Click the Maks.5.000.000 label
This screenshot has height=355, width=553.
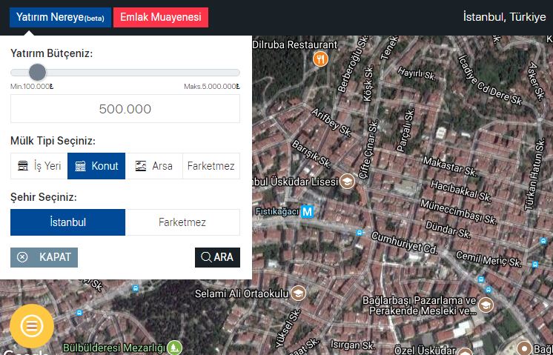tap(212, 87)
